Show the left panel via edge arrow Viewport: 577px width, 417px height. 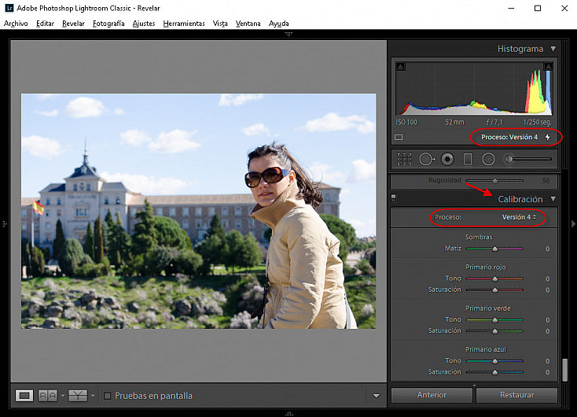coord(5,223)
